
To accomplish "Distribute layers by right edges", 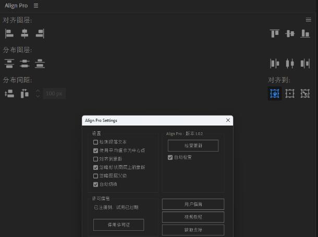I will pyautogui.click(x=305, y=64).
